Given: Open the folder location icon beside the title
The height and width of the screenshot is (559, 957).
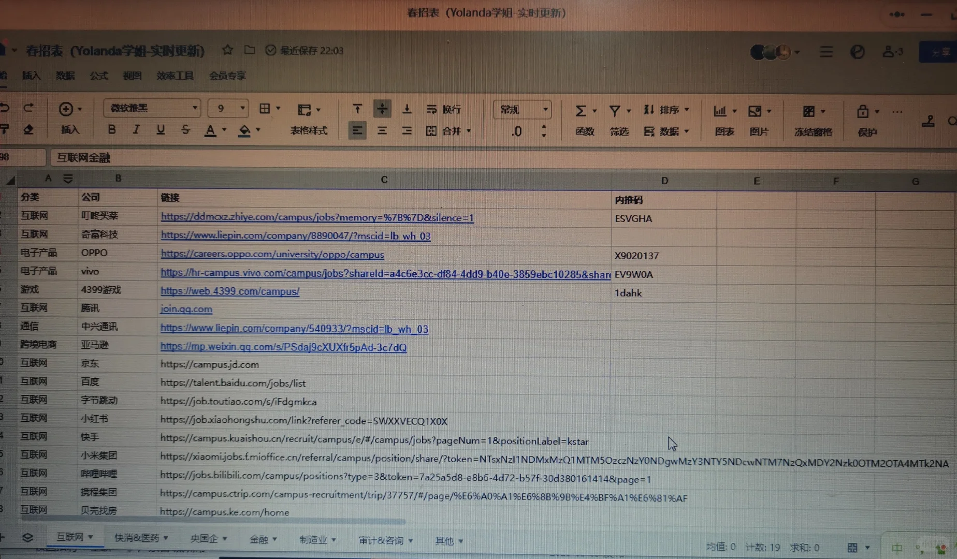Looking at the screenshot, I should click(x=250, y=50).
